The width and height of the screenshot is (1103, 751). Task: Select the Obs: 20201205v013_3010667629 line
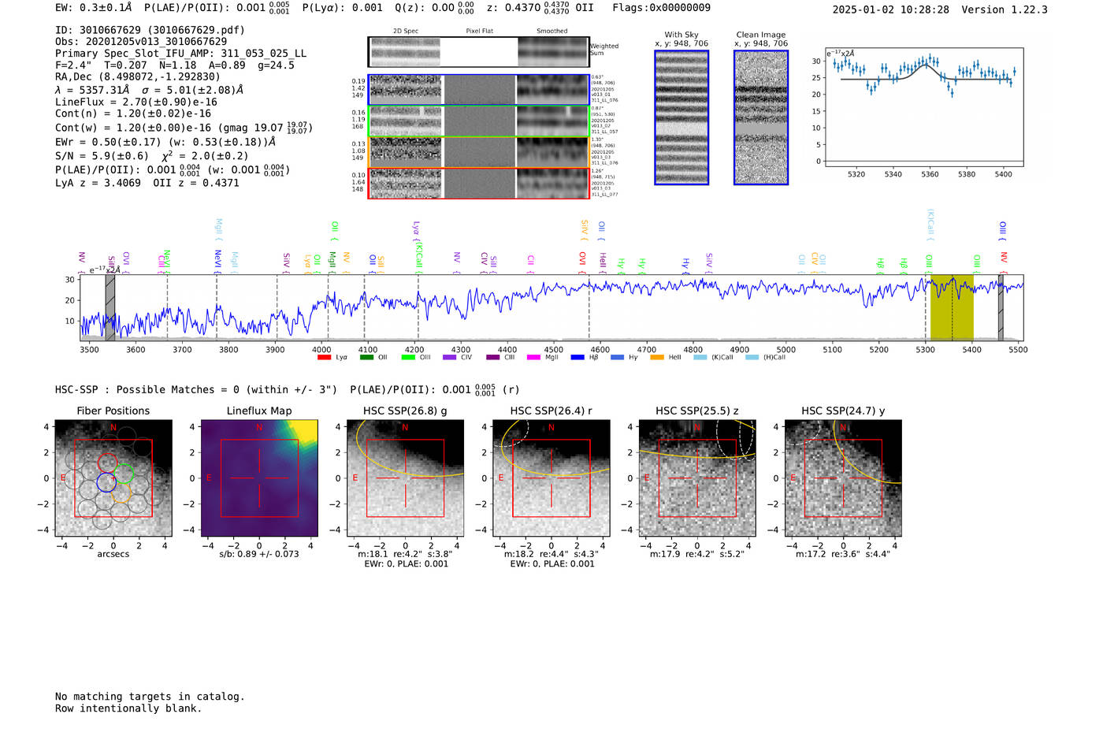coord(141,42)
